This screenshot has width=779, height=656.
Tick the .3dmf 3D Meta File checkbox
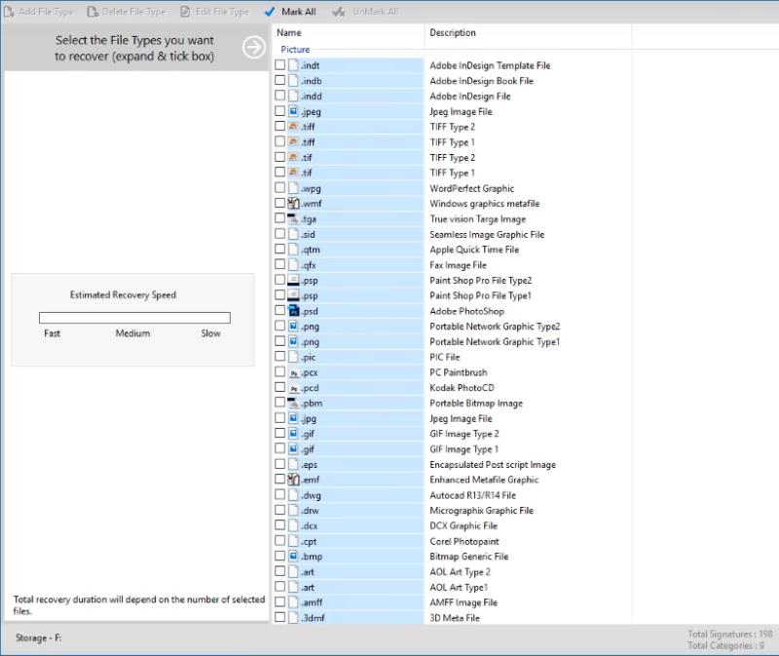coord(279,617)
